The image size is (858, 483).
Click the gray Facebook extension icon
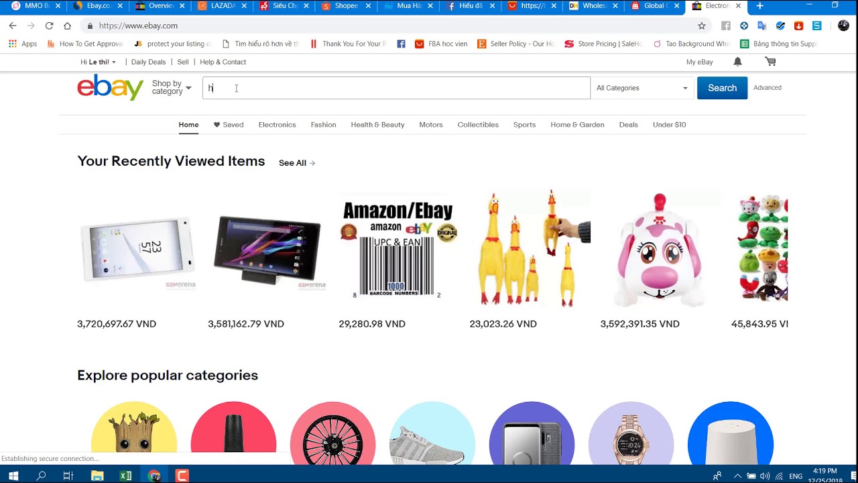coord(725,25)
